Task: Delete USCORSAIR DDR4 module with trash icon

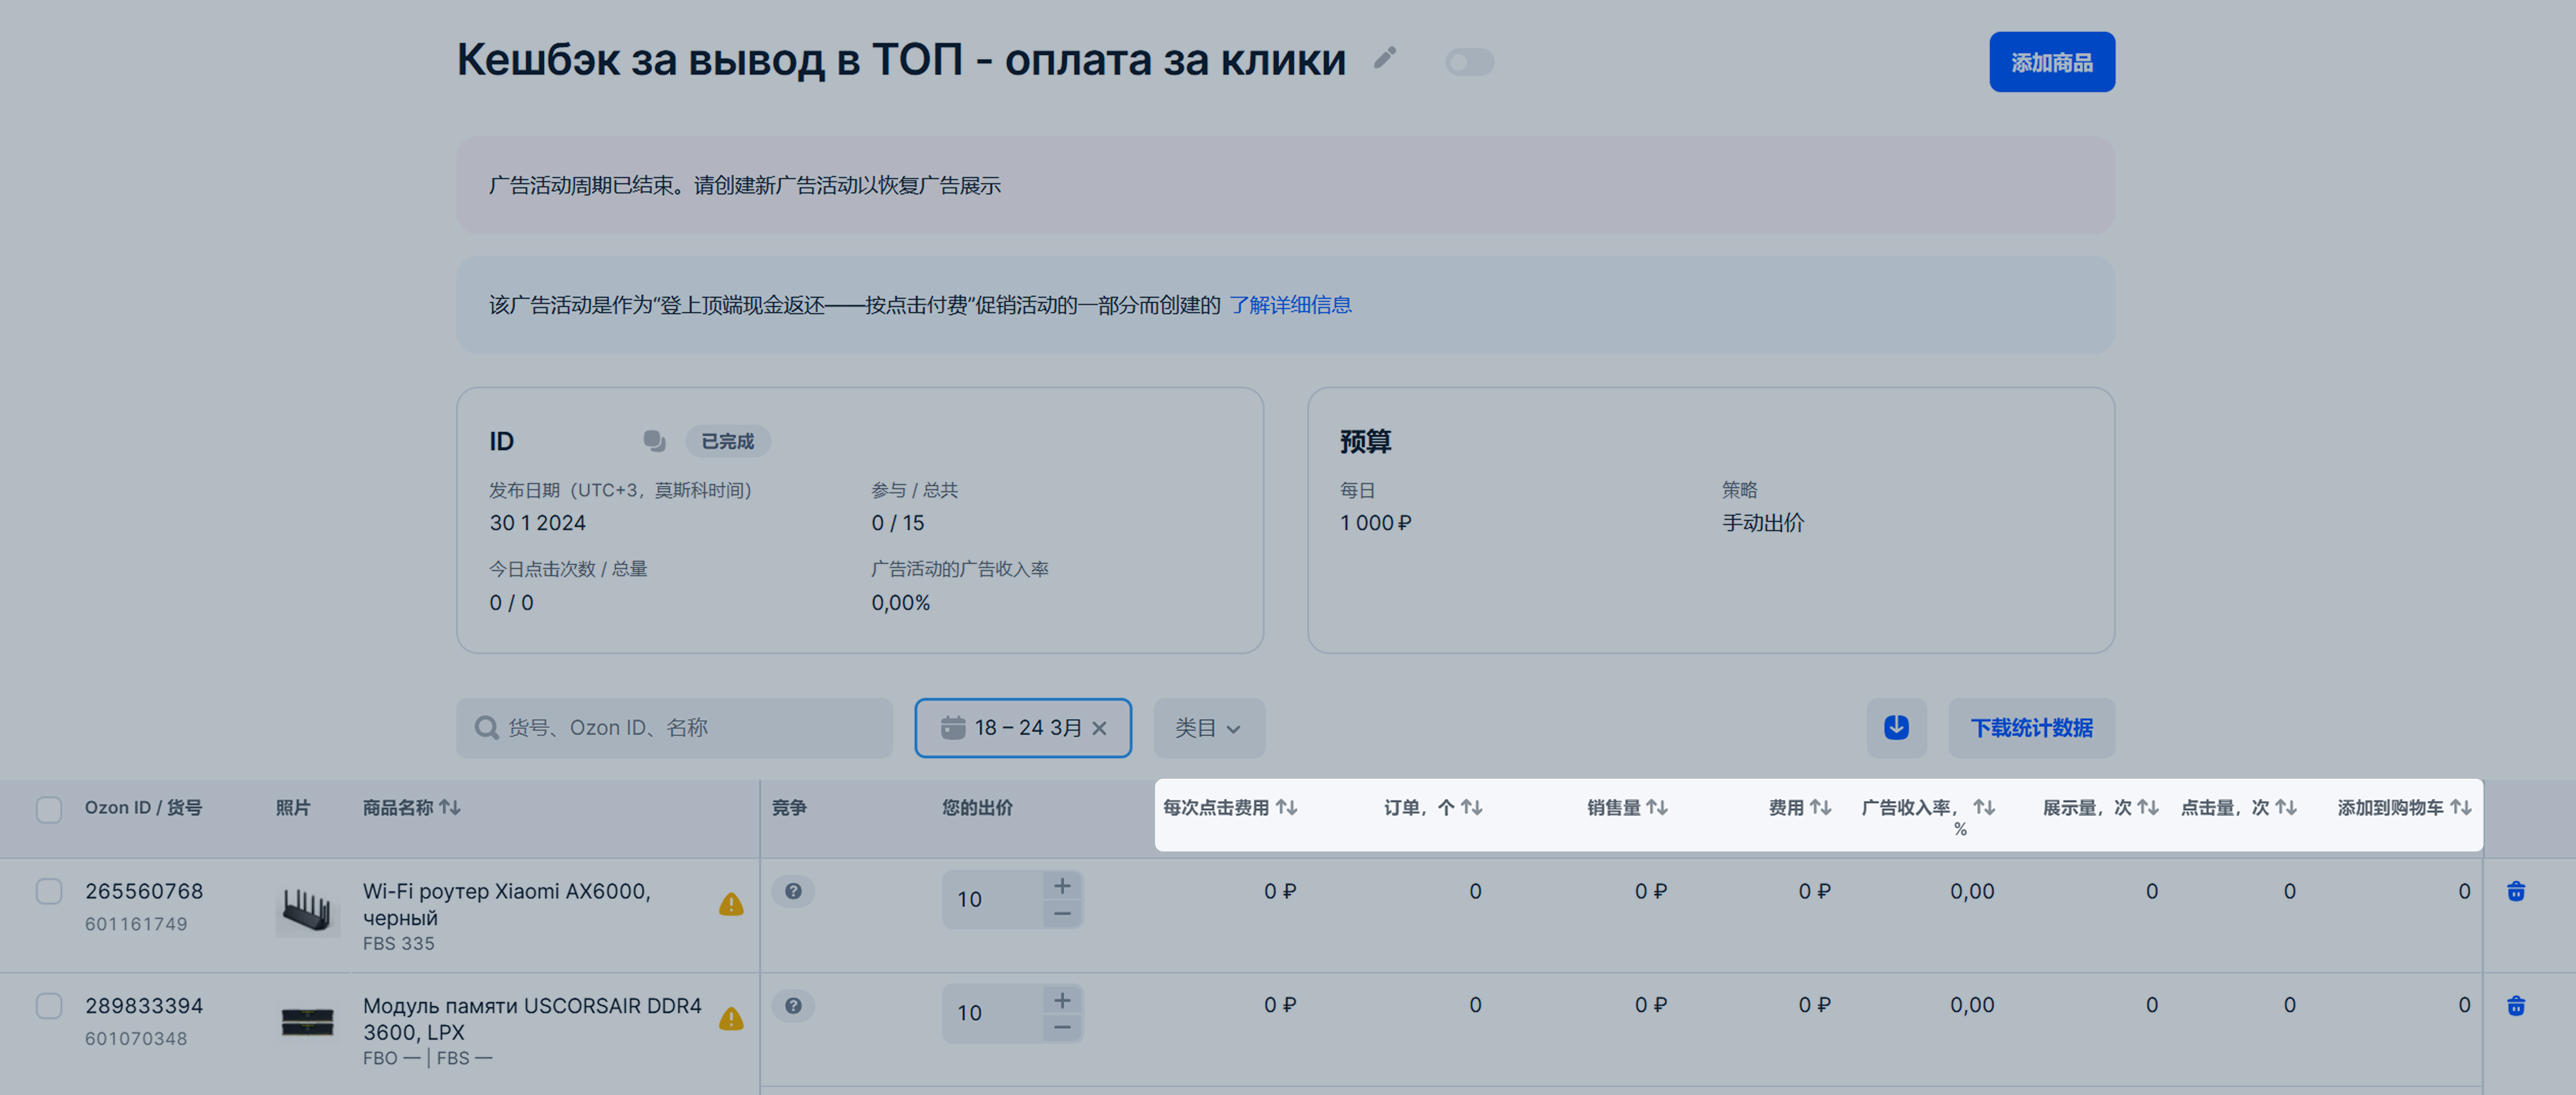Action: tap(2516, 1005)
